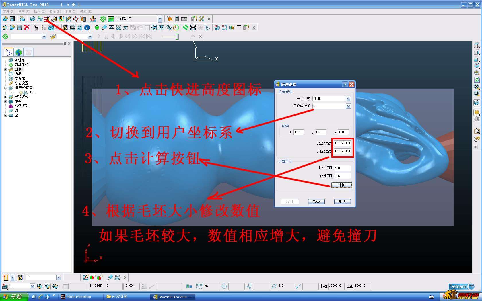Expand the 刀具 tree node

coord(5,69)
